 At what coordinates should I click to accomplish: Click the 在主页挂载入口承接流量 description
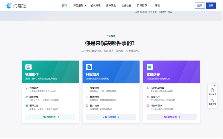162,109
